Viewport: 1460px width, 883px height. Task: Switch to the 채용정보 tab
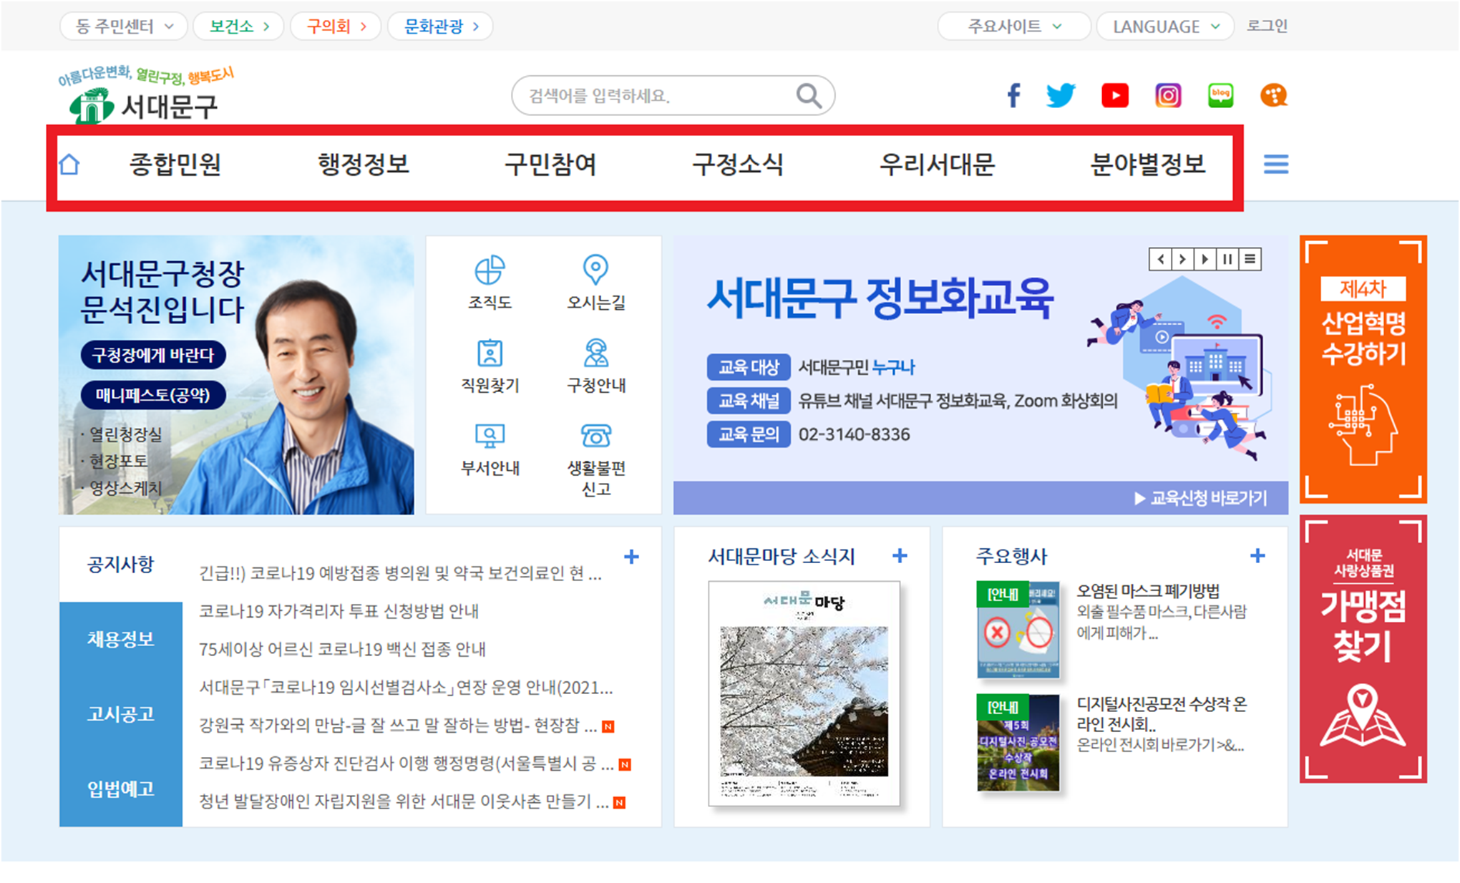pyautogui.click(x=120, y=639)
